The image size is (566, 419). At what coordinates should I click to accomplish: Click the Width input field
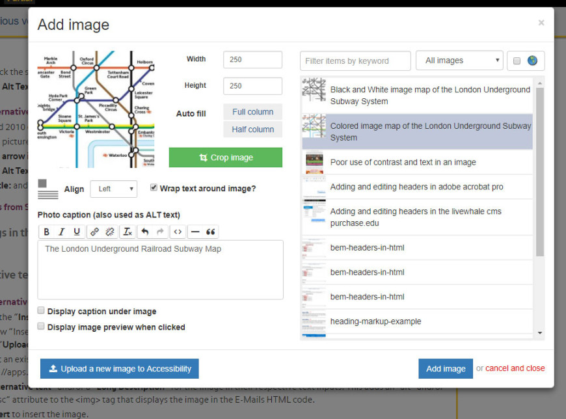(252, 60)
